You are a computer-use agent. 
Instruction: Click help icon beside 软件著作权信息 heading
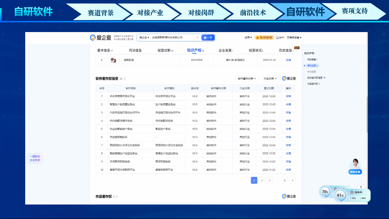click(124, 79)
